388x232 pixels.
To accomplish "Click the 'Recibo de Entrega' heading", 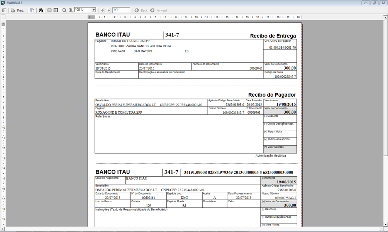I will coord(273,36).
